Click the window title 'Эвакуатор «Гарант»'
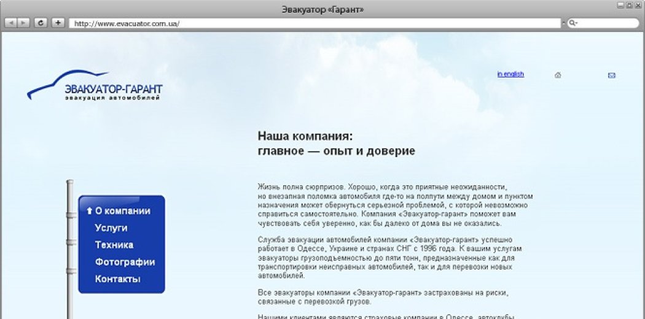Screen dimensions: 645x319 (x=322, y=9)
